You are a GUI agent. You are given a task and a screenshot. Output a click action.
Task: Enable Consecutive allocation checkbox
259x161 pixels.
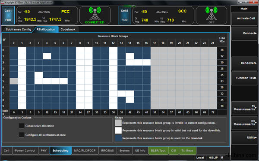click(22, 126)
